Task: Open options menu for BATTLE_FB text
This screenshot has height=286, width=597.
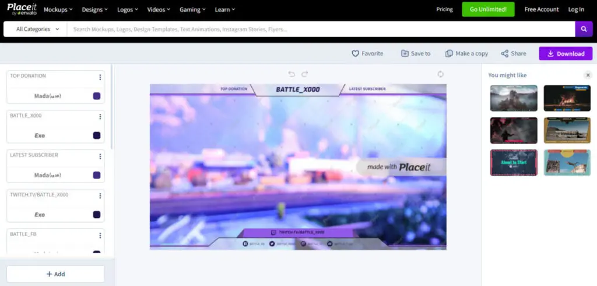Action: tap(100, 235)
